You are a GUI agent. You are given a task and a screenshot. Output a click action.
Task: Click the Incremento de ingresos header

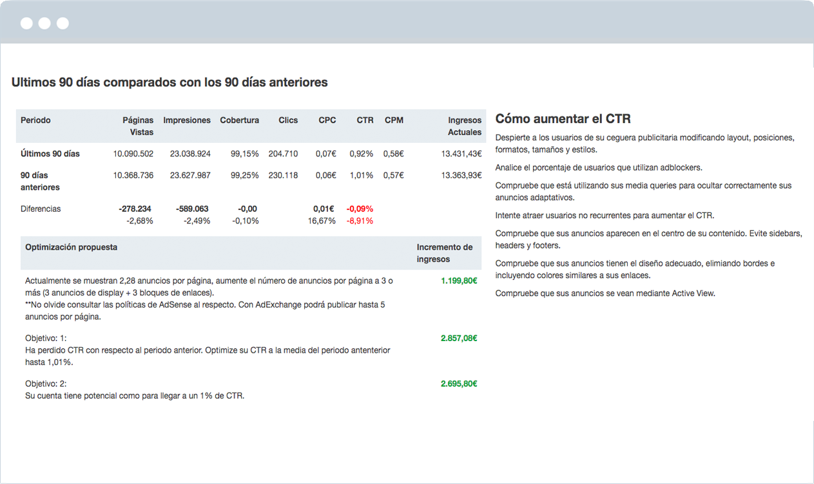point(445,252)
